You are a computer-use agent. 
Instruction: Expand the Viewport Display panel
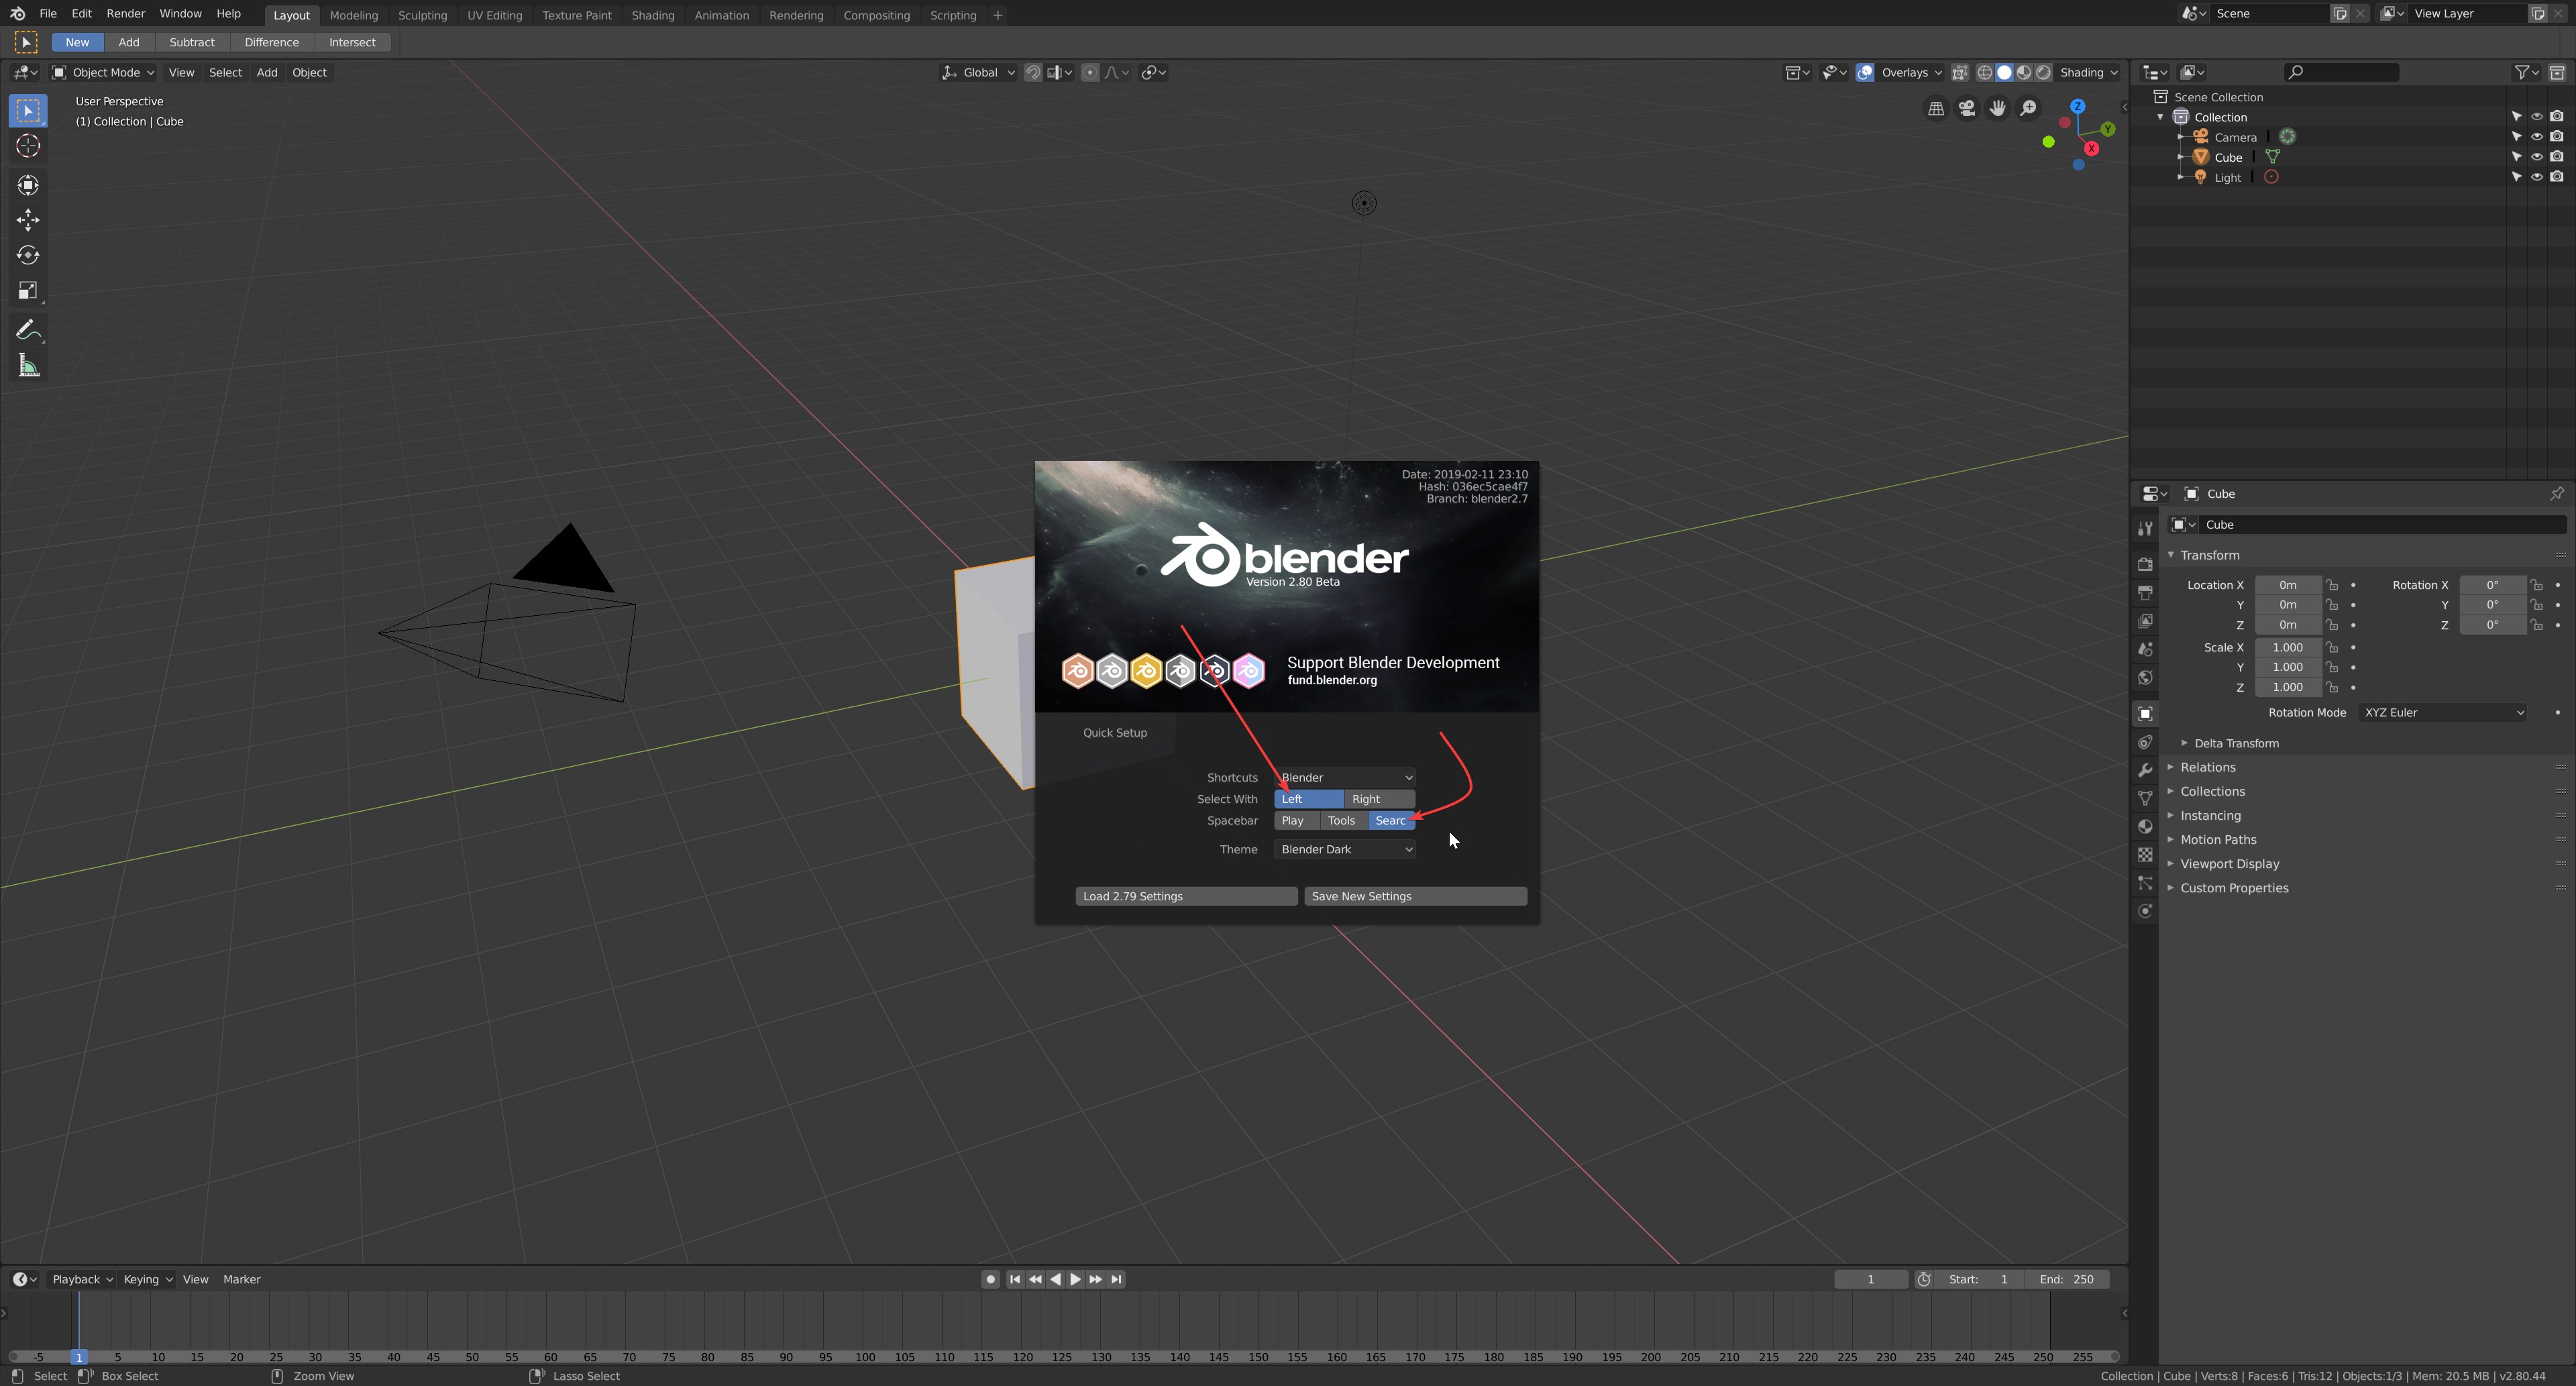pyautogui.click(x=2229, y=864)
